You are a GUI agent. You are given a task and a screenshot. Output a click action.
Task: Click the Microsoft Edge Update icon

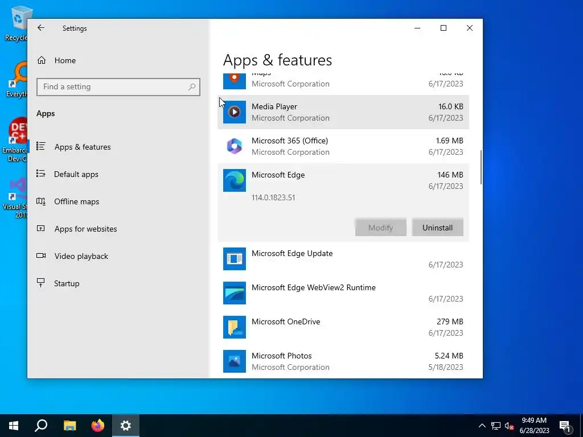coord(234,259)
